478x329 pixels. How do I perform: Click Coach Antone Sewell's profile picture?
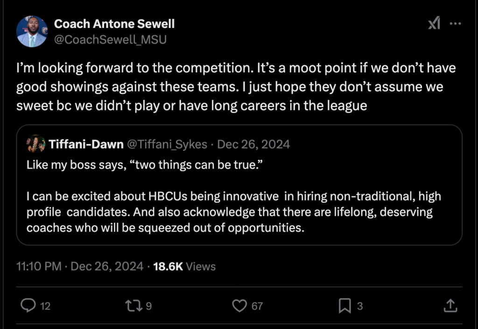pyautogui.click(x=32, y=31)
